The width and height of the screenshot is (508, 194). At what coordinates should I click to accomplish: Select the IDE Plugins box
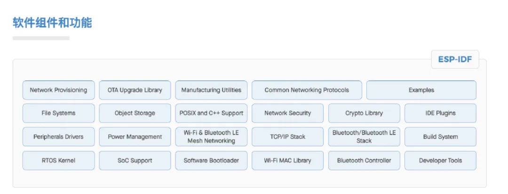[440, 113]
